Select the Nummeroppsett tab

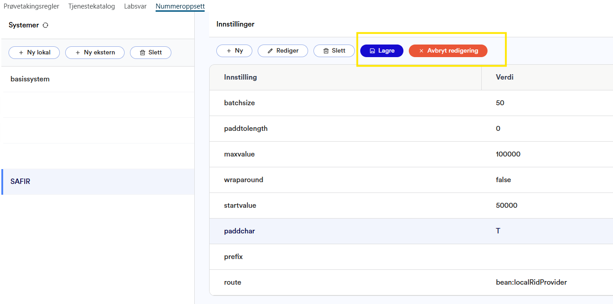click(180, 6)
